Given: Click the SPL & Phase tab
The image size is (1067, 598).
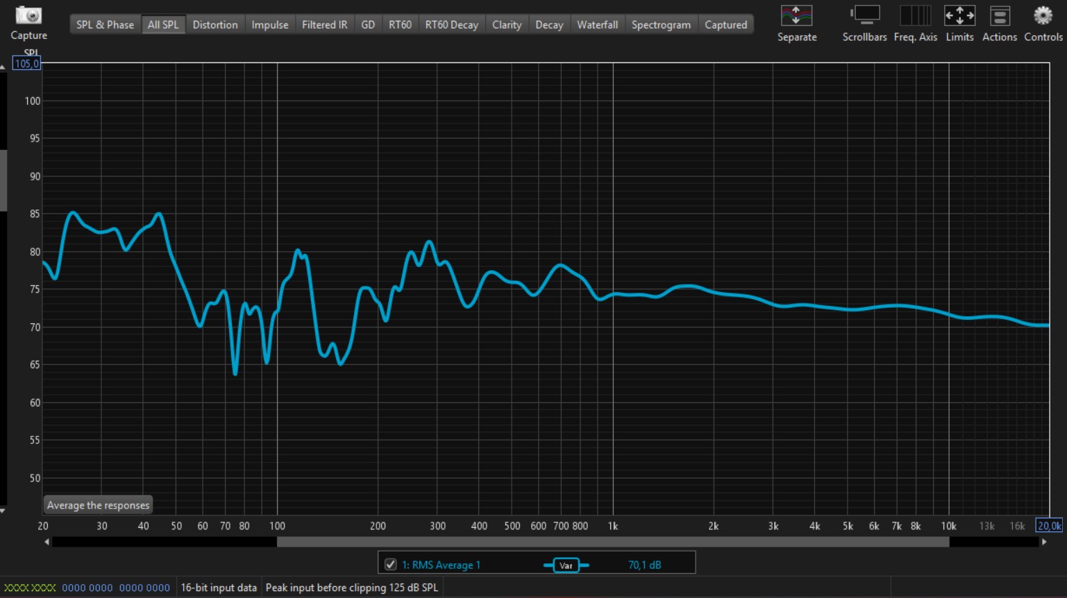Looking at the screenshot, I should [x=105, y=25].
